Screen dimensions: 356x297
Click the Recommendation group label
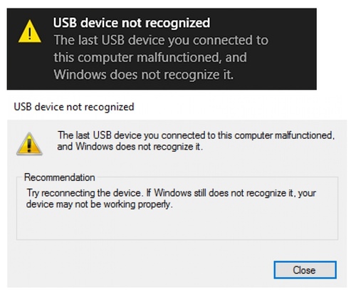60,177
